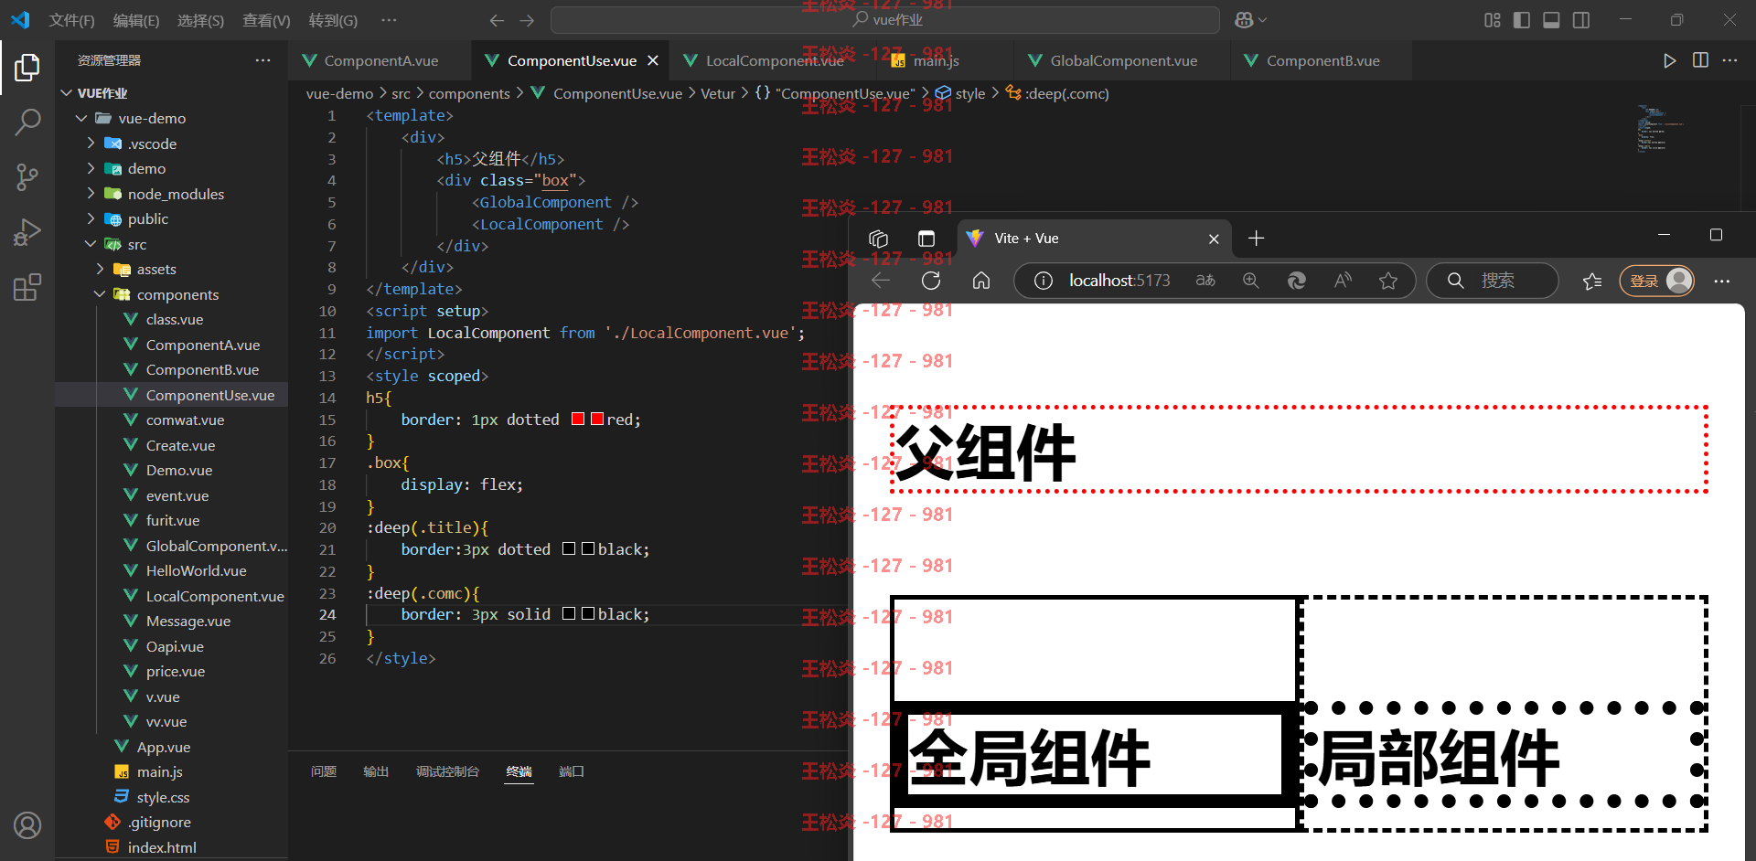Open editor More Actions ellipsis

pos(1729,60)
